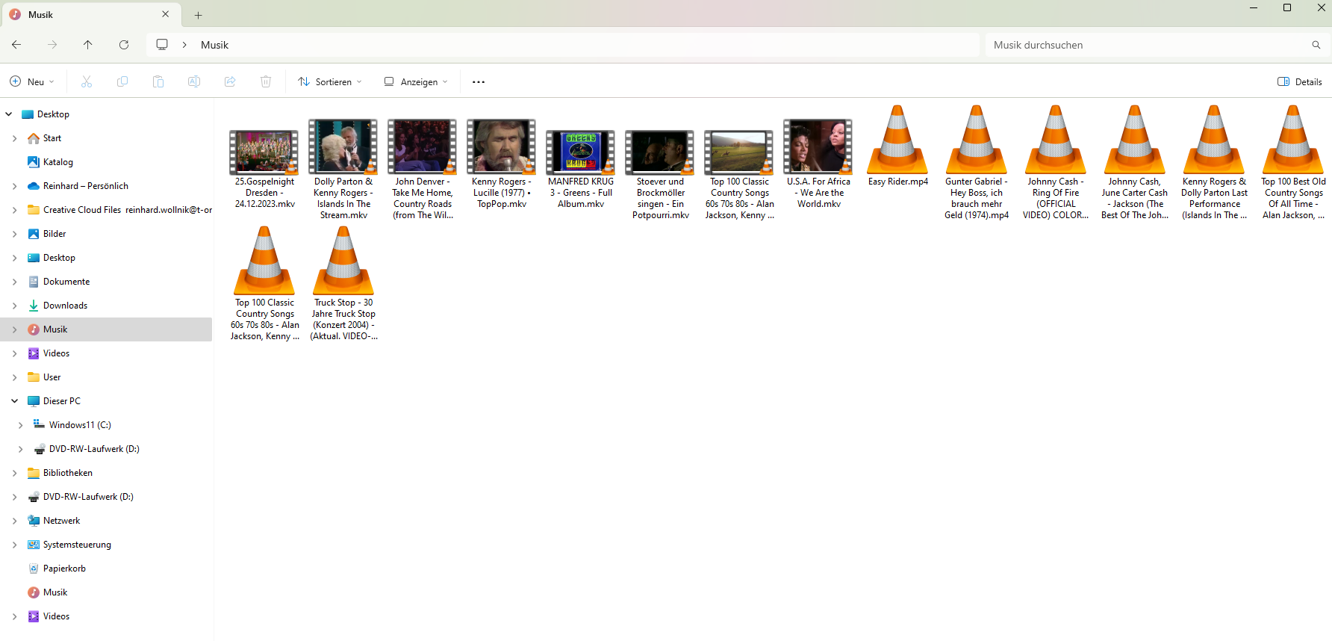Collapse the top Desktop tree node
Screen dimensions: 1332x641
pos(8,114)
